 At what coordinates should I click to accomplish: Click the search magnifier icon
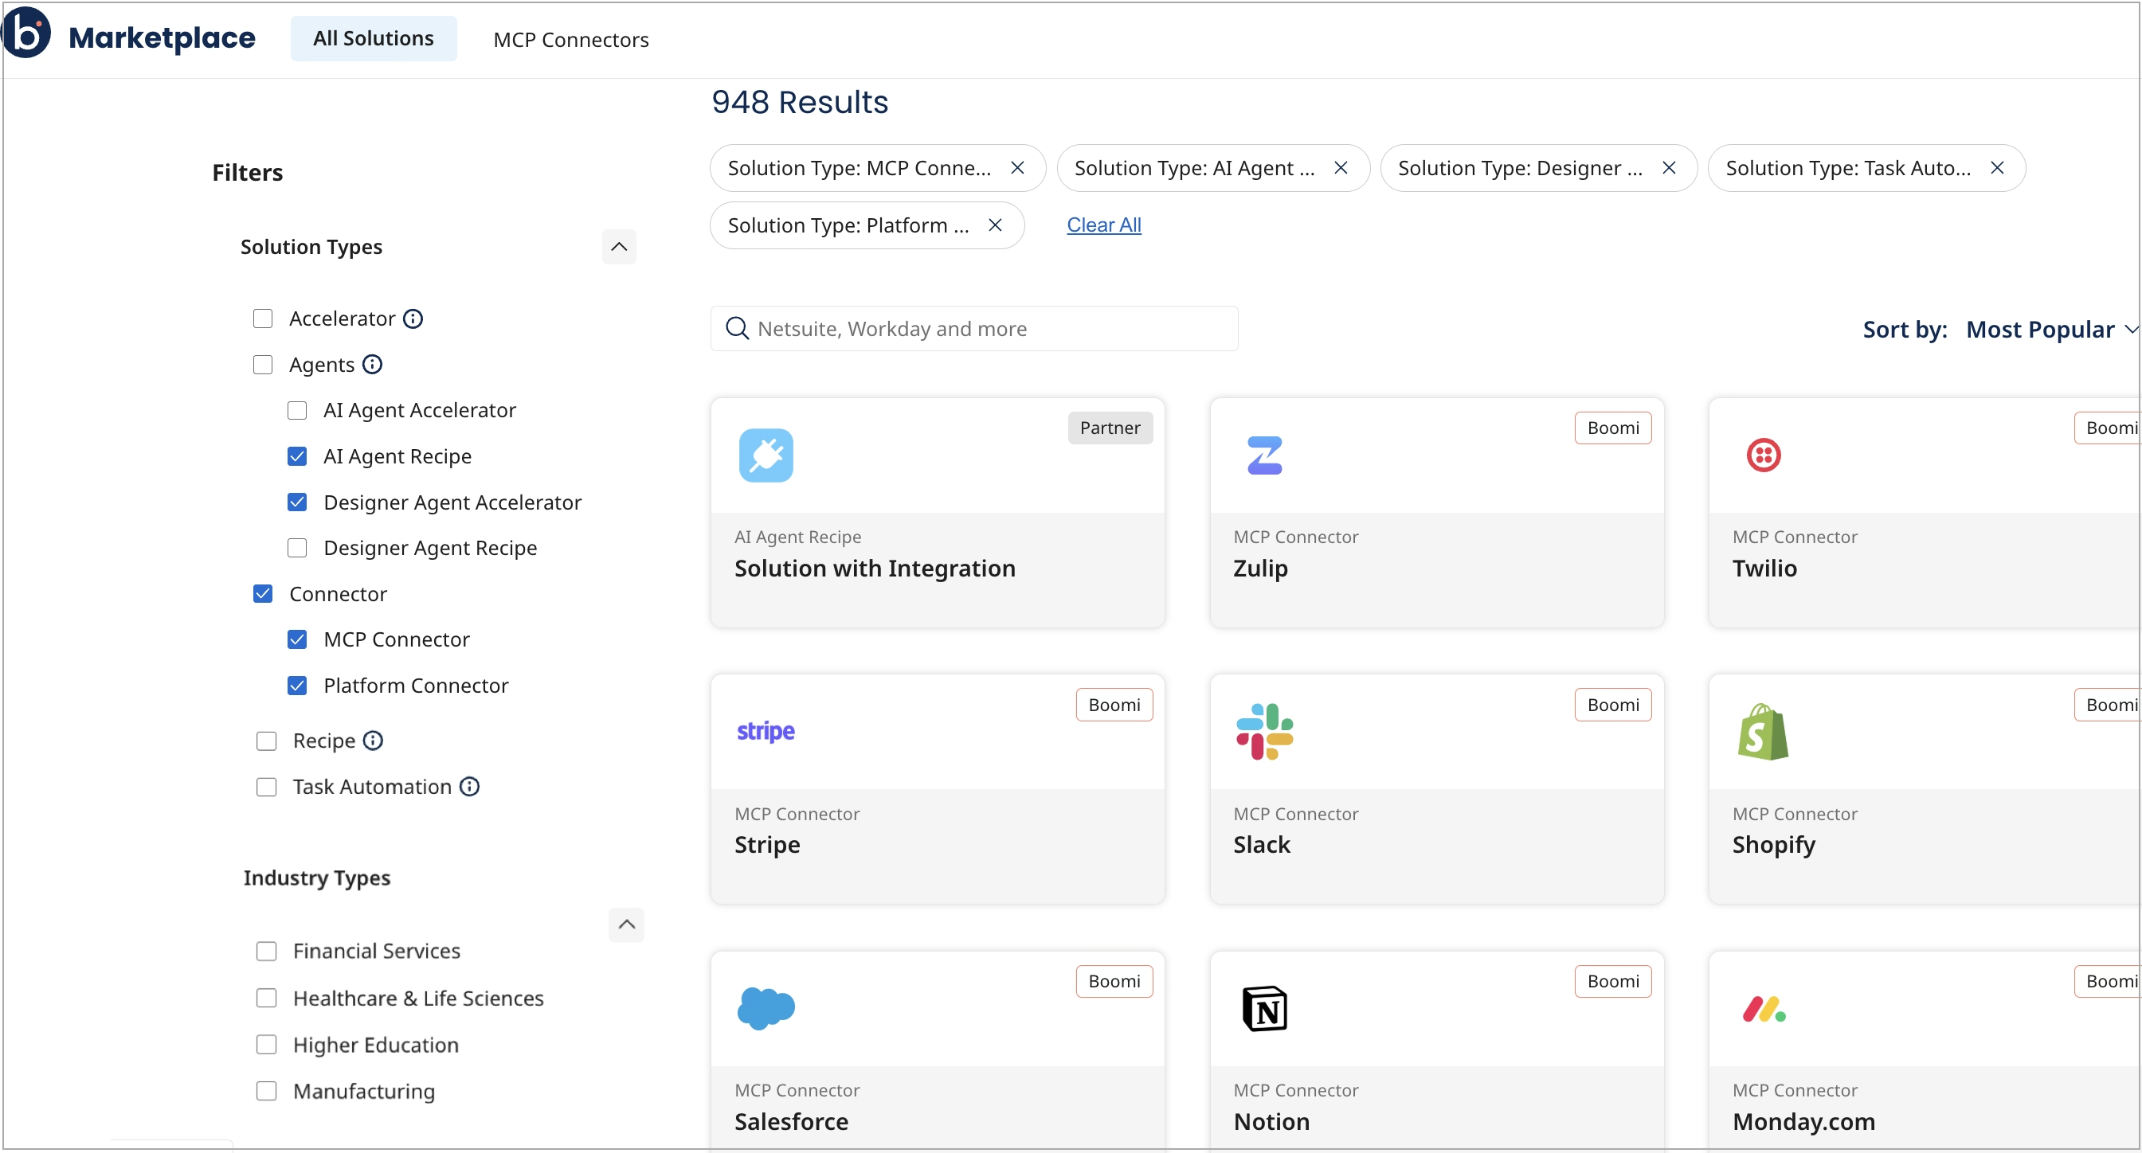(737, 328)
